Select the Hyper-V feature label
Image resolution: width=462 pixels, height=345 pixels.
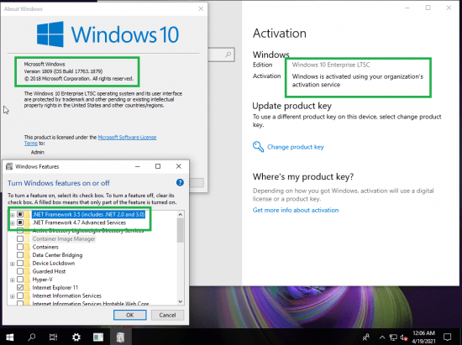tap(42, 280)
